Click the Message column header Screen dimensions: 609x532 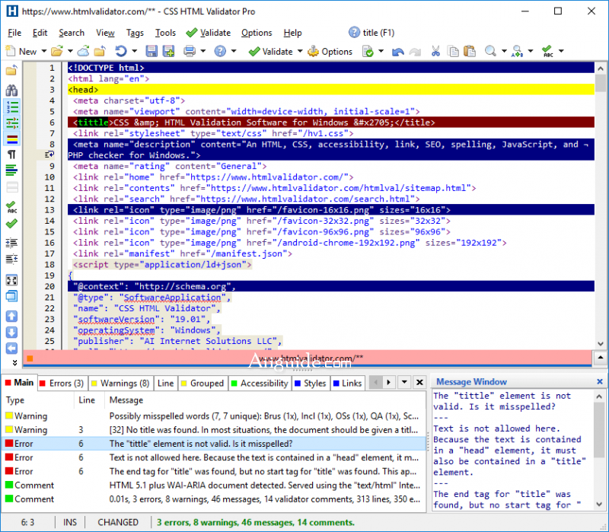click(x=265, y=400)
